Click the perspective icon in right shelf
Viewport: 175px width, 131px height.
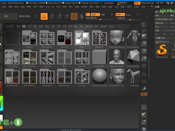pyautogui.click(x=144, y=66)
